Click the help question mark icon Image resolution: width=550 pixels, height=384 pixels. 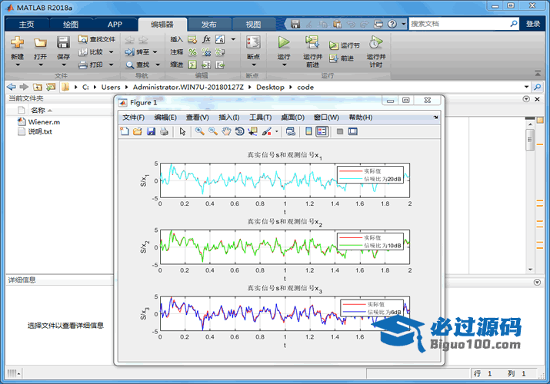pos(392,24)
